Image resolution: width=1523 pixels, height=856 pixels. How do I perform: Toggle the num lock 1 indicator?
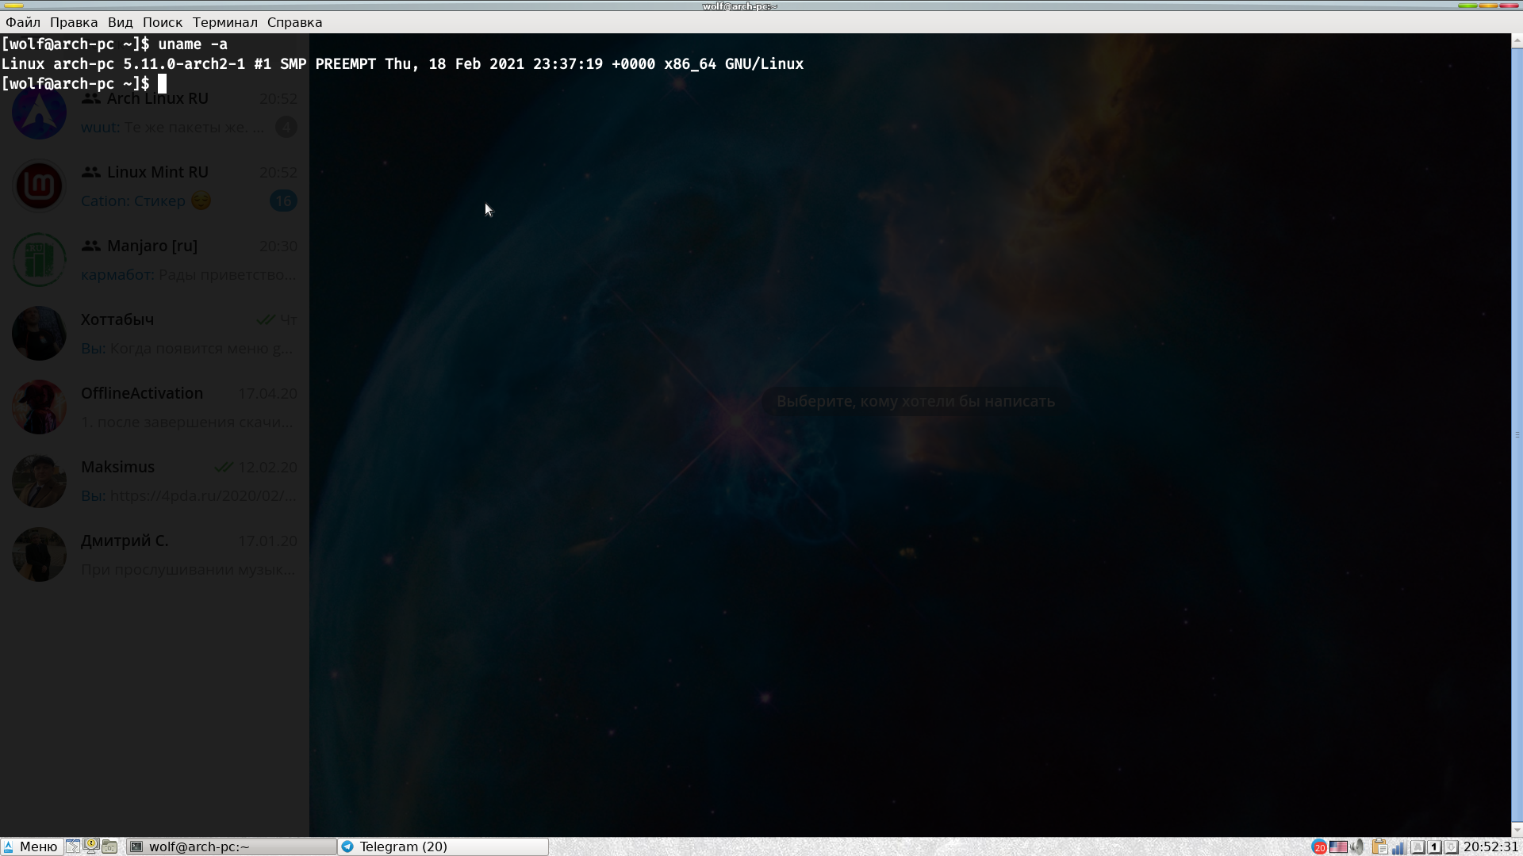click(1434, 847)
